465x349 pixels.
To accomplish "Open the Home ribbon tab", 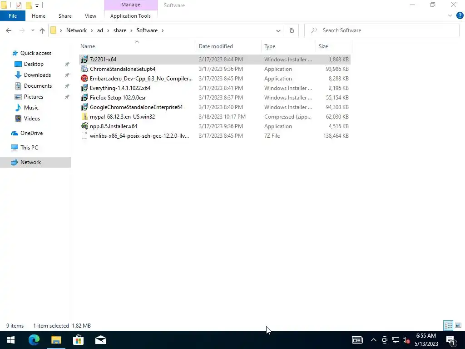I will (39, 16).
